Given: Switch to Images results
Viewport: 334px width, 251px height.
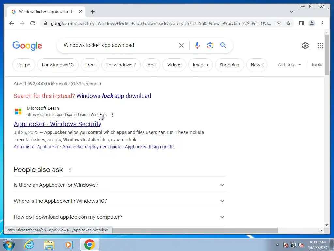Looking at the screenshot, I should tap(201, 65).
